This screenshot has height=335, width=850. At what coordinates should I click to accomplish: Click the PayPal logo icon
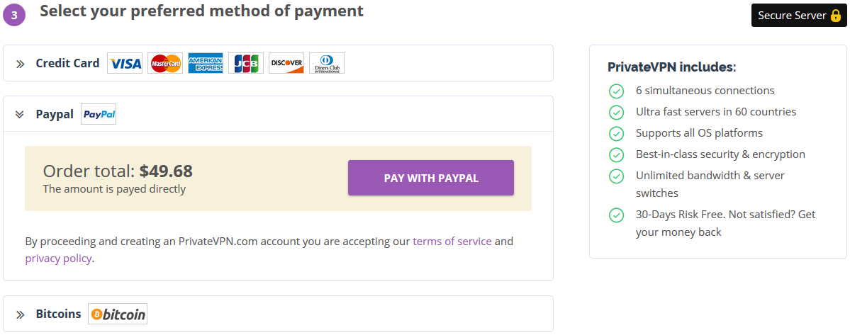click(x=99, y=114)
